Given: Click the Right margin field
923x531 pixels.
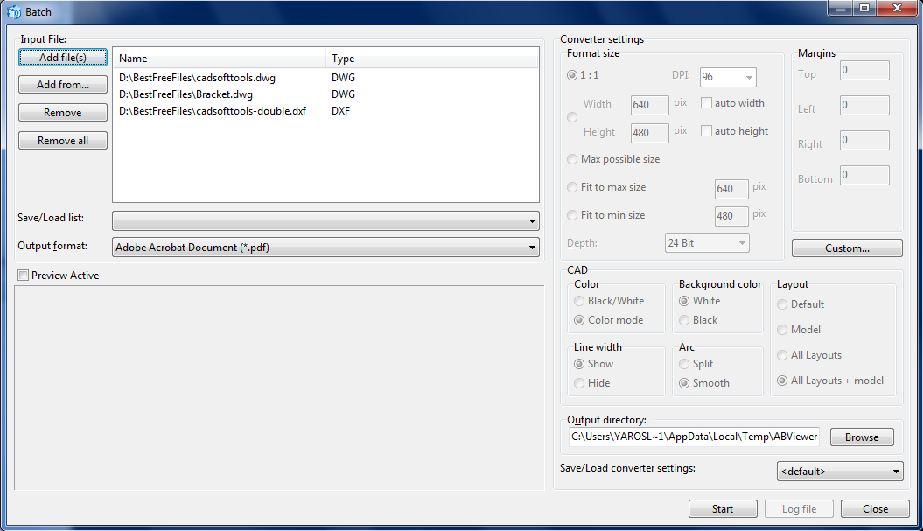Looking at the screenshot, I should point(864,140).
